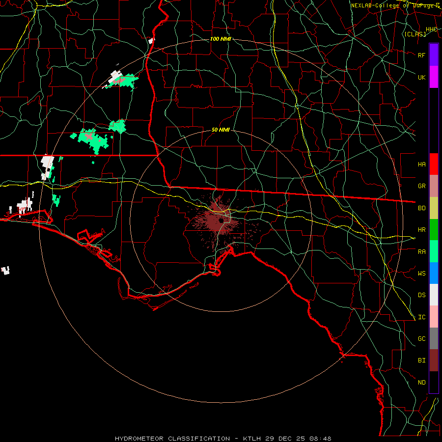This screenshot has width=442, height=442.
Task: Click the 08:48 timestamp in footer
Action: click(320, 439)
